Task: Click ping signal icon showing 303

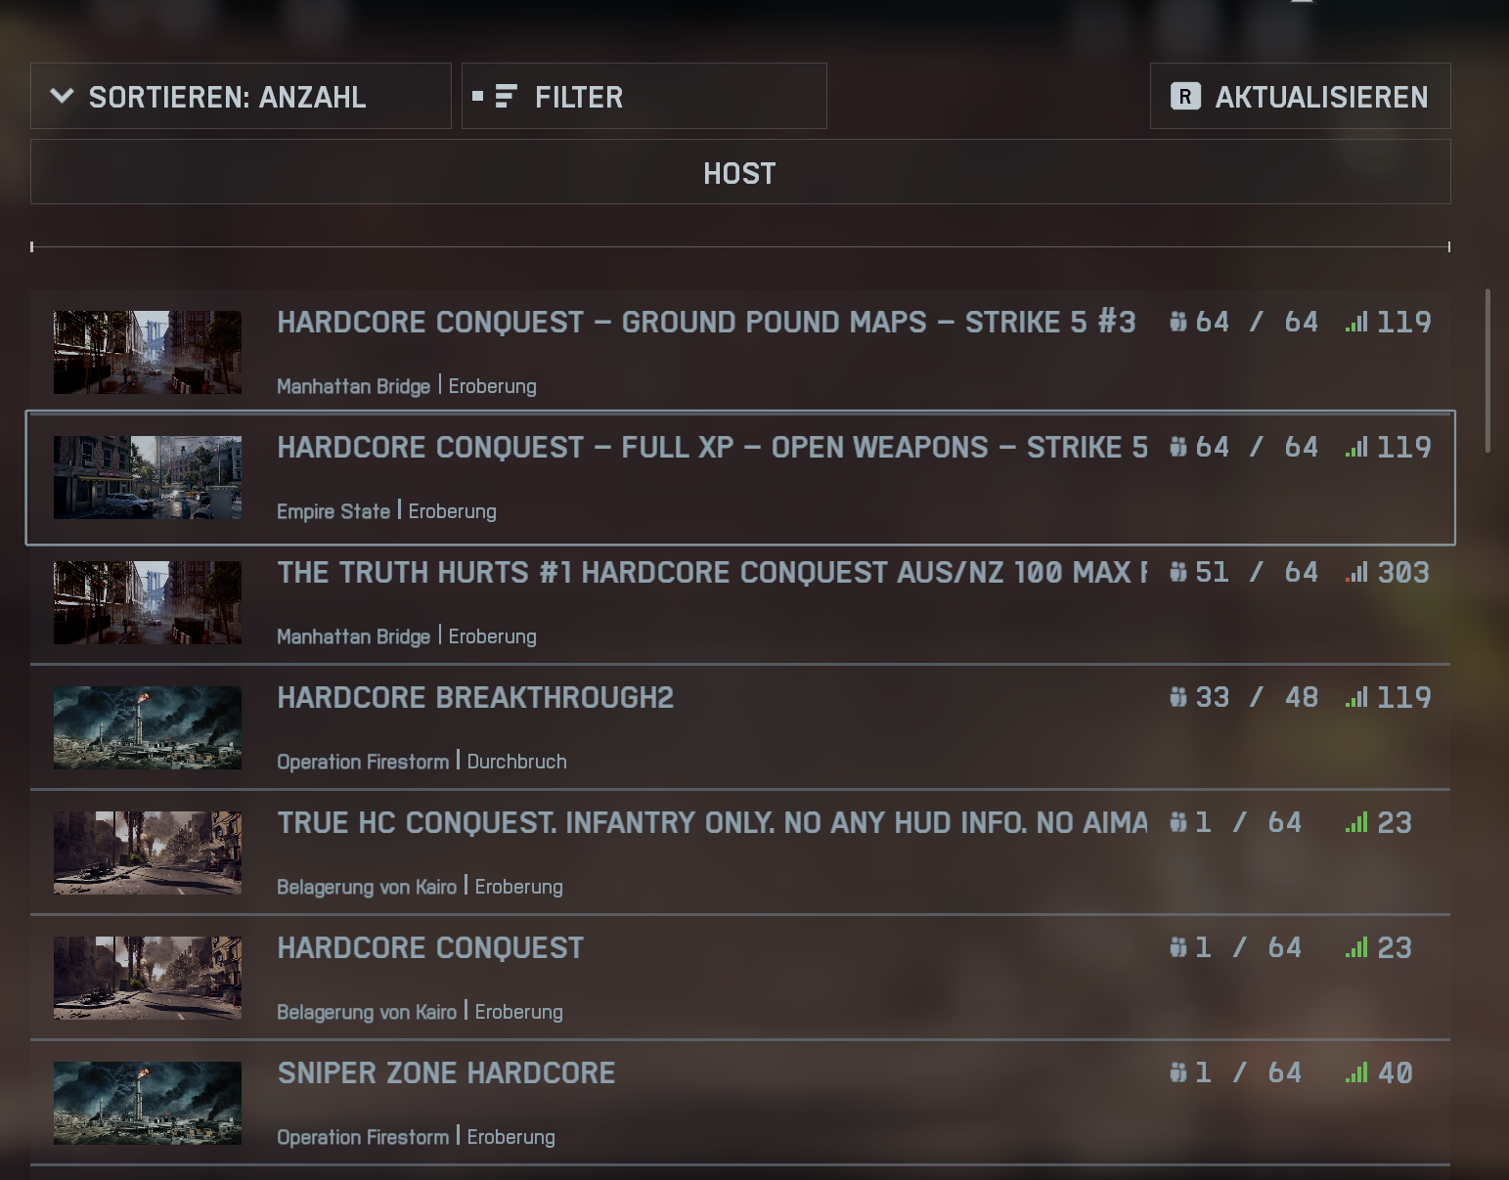Action: click(1356, 572)
